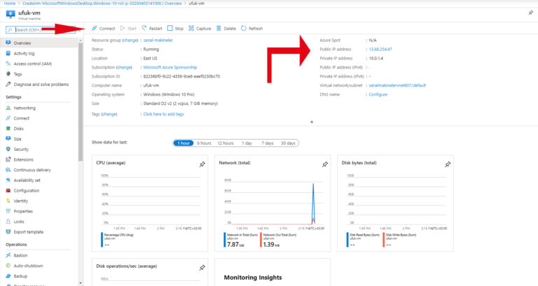Screen dimensions: 538x286
Task: Change tags link
Action: tap(109, 114)
